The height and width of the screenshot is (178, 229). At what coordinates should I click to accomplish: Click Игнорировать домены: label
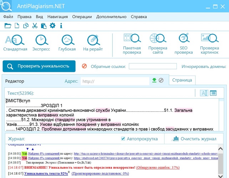click(x=204, y=67)
